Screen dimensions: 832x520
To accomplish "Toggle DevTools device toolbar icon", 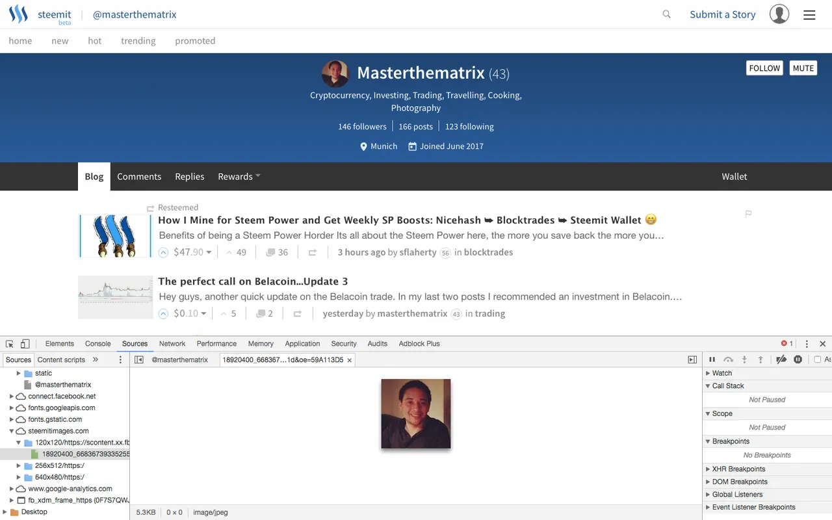I will (25, 343).
